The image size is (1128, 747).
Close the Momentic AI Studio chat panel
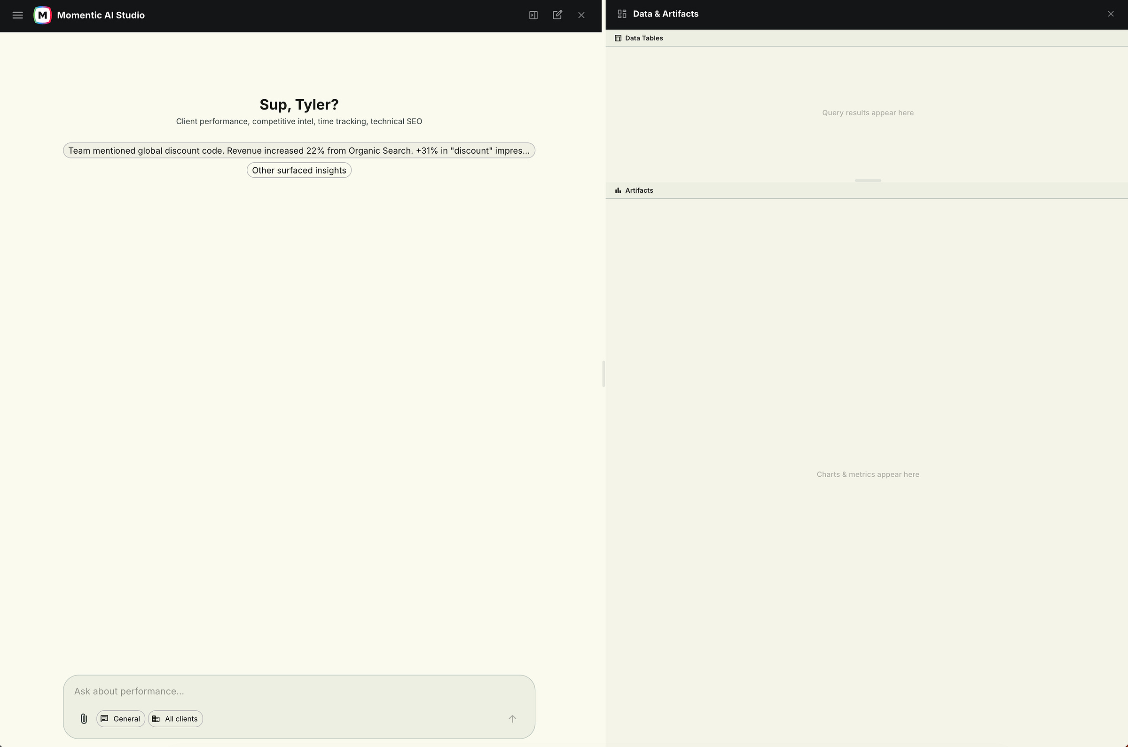coord(581,15)
